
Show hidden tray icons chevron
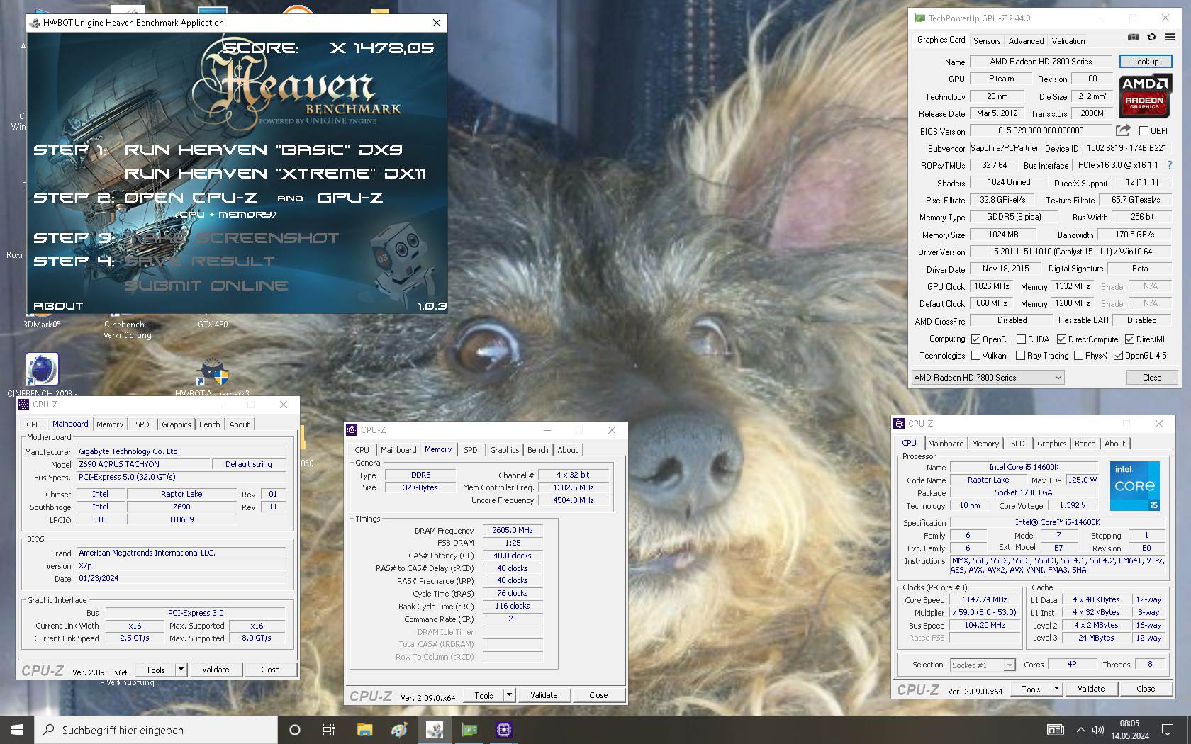tap(1080, 730)
